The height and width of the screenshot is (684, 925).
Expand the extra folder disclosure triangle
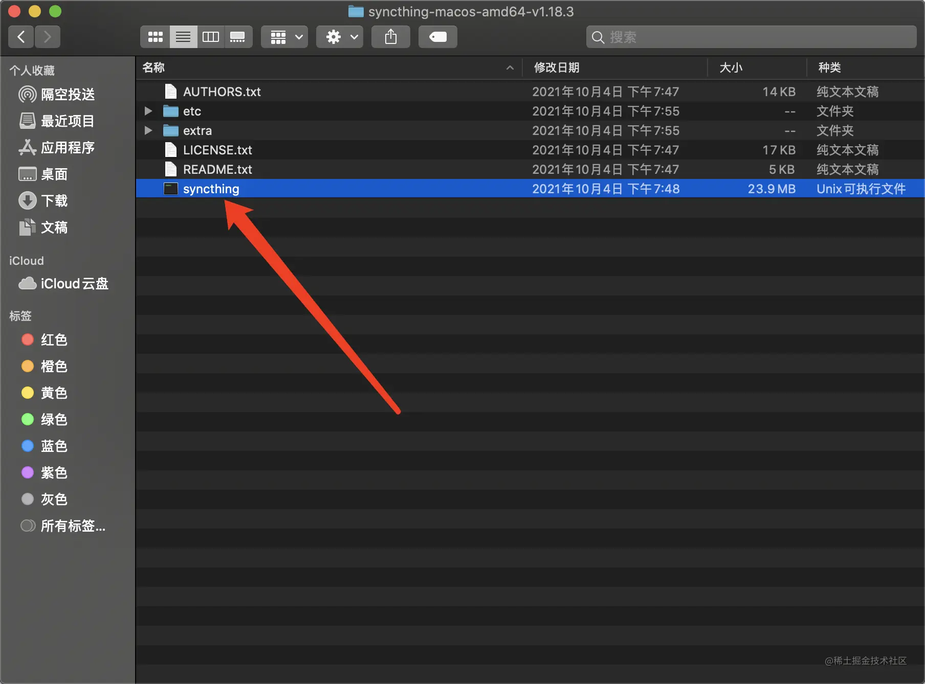[x=148, y=130]
